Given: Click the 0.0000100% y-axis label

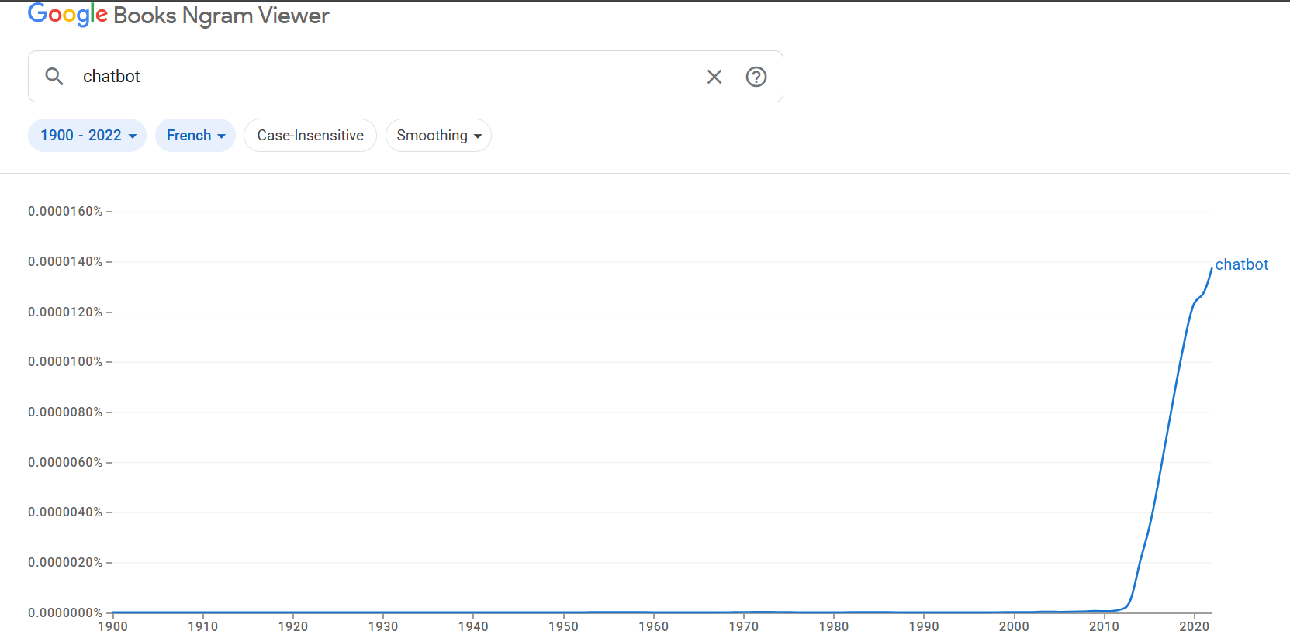Looking at the screenshot, I should pyautogui.click(x=65, y=362).
